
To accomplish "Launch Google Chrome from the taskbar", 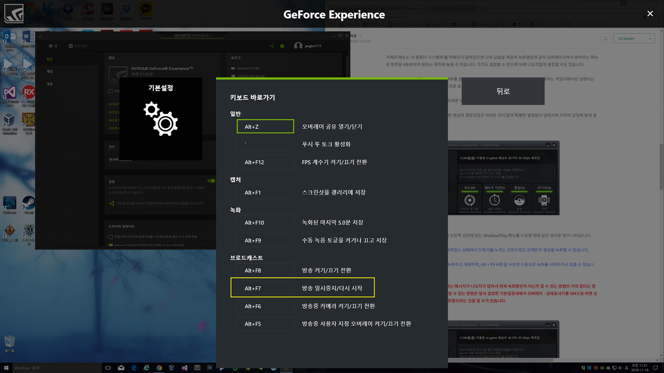I will (x=159, y=368).
